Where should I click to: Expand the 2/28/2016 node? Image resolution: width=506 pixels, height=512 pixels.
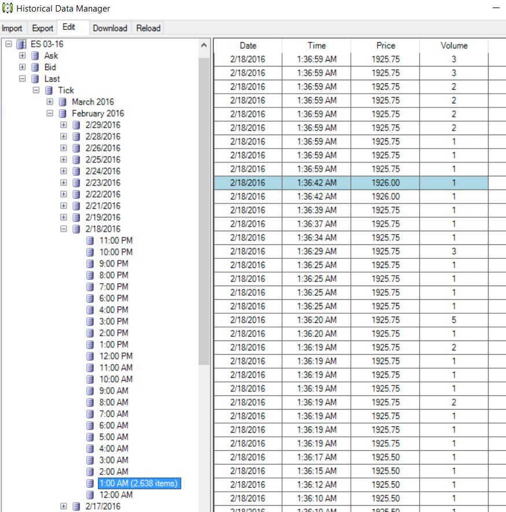coord(64,136)
